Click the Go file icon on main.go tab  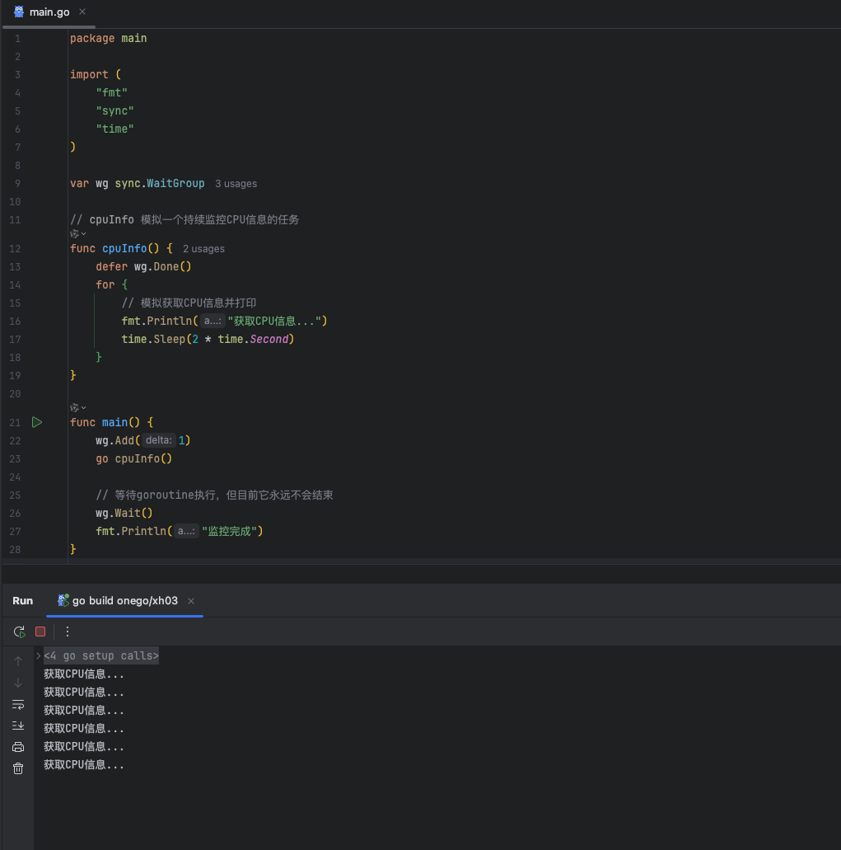coord(19,12)
